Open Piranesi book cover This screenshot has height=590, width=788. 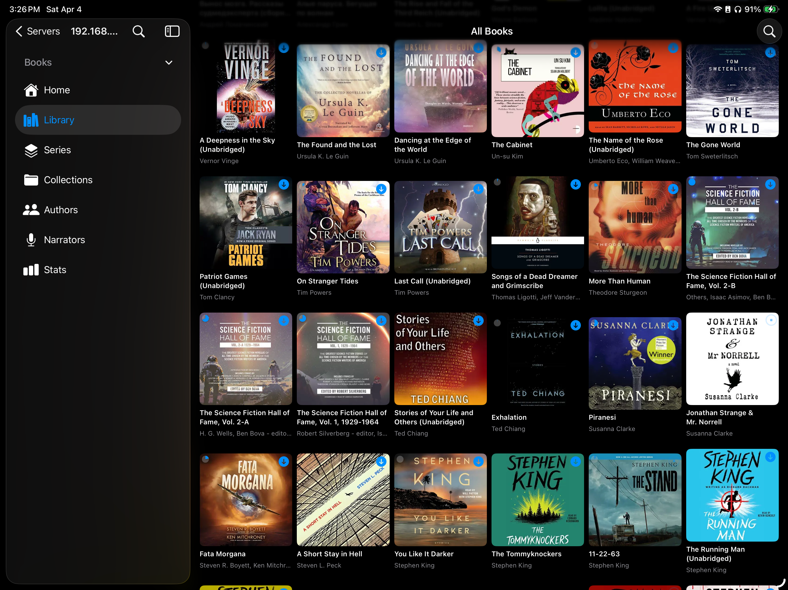[x=635, y=363]
